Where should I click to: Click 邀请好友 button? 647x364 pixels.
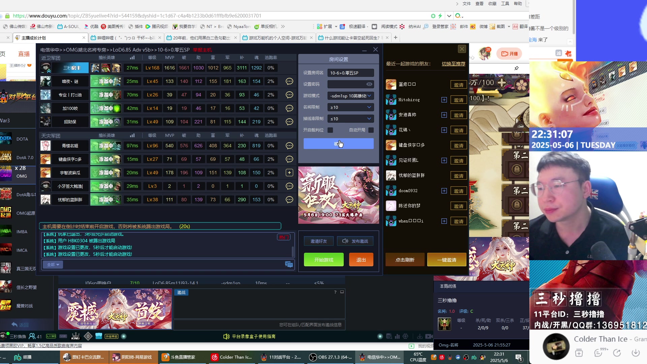pyautogui.click(x=319, y=241)
